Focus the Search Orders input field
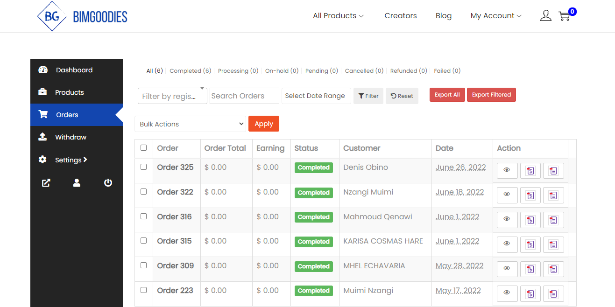Viewport: 615px width, 307px height. 244,96
